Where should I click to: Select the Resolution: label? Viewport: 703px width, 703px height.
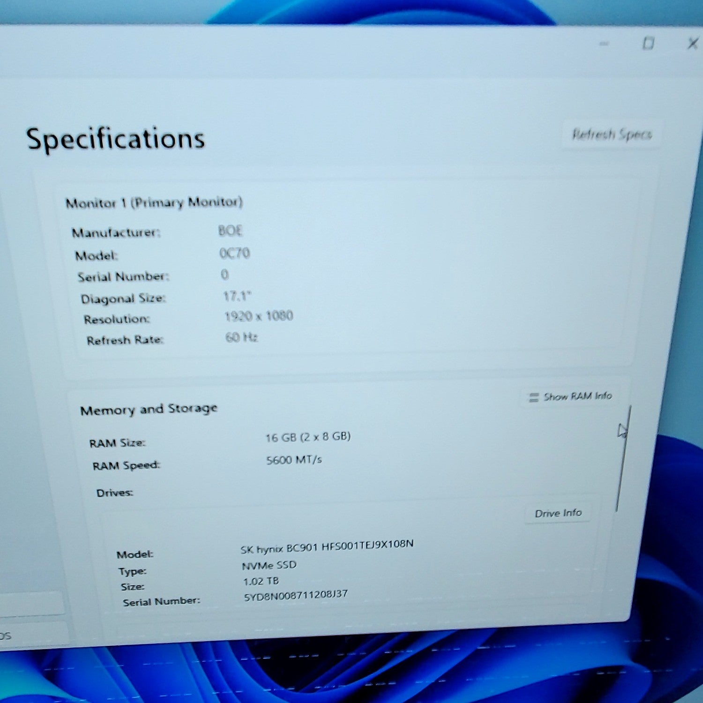(117, 320)
